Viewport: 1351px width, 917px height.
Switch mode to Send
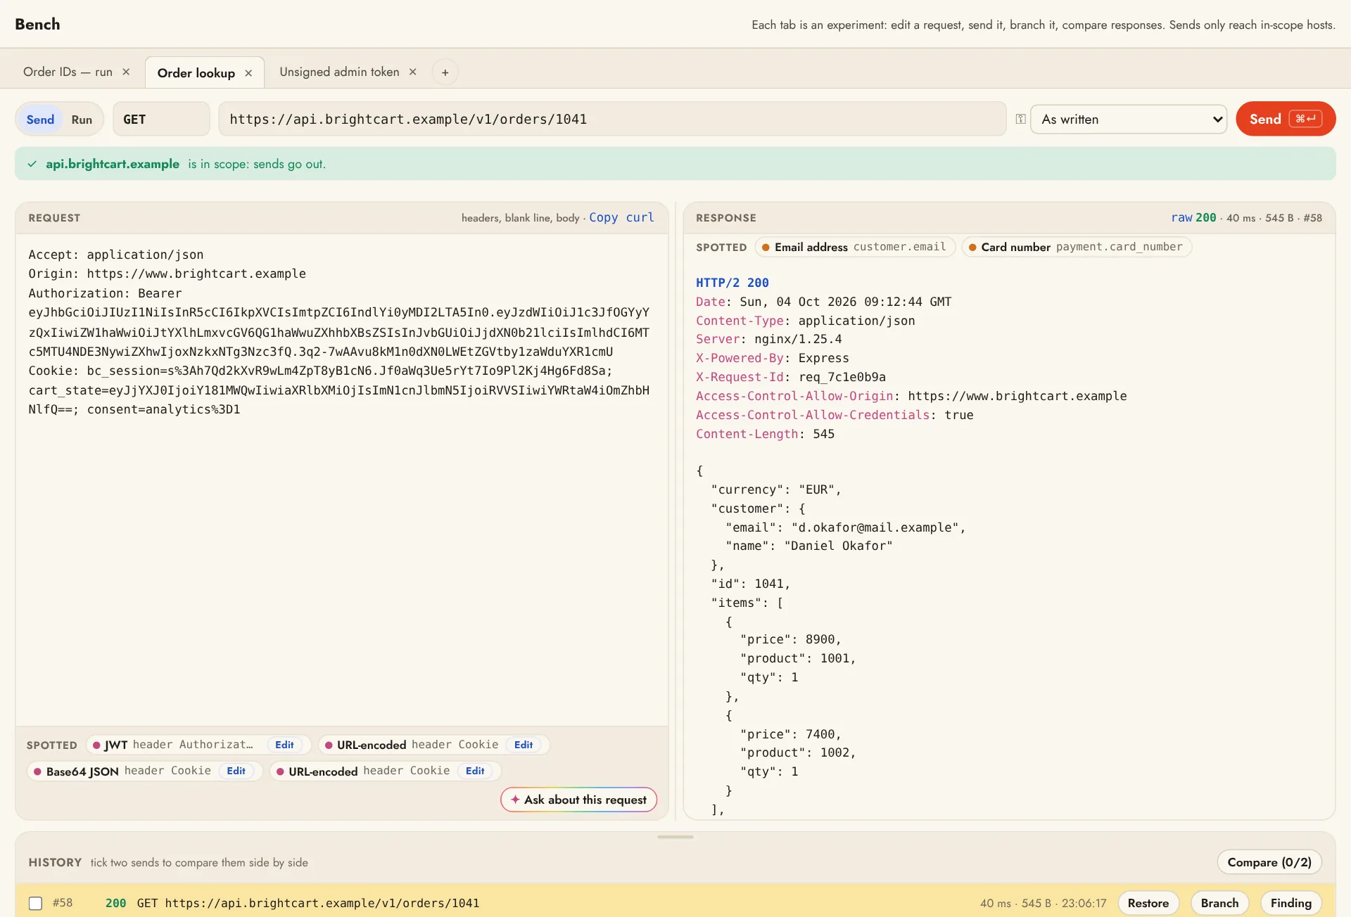[40, 120]
